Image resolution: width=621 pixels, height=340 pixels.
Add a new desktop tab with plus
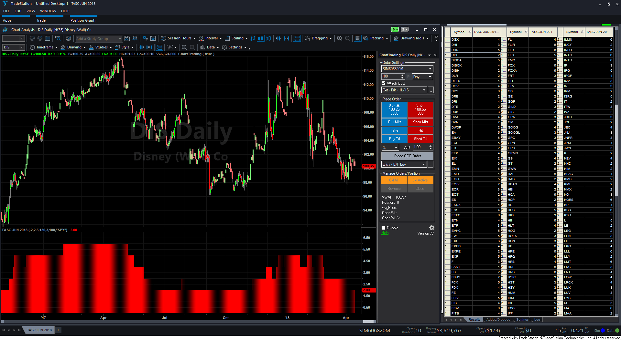[x=58, y=330]
